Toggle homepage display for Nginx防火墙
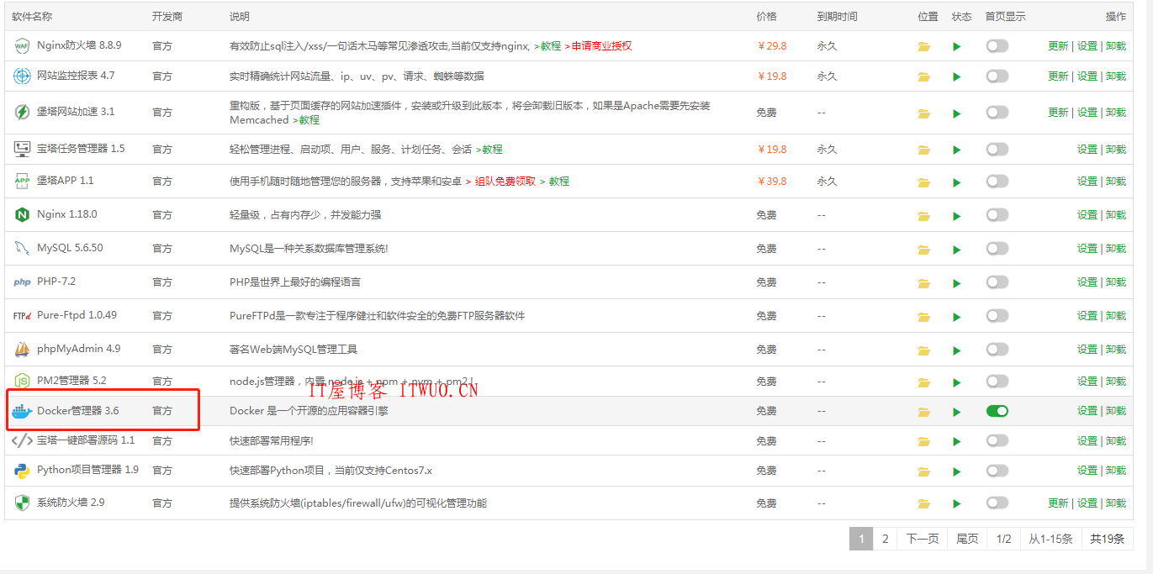The image size is (1153, 574). click(x=997, y=46)
